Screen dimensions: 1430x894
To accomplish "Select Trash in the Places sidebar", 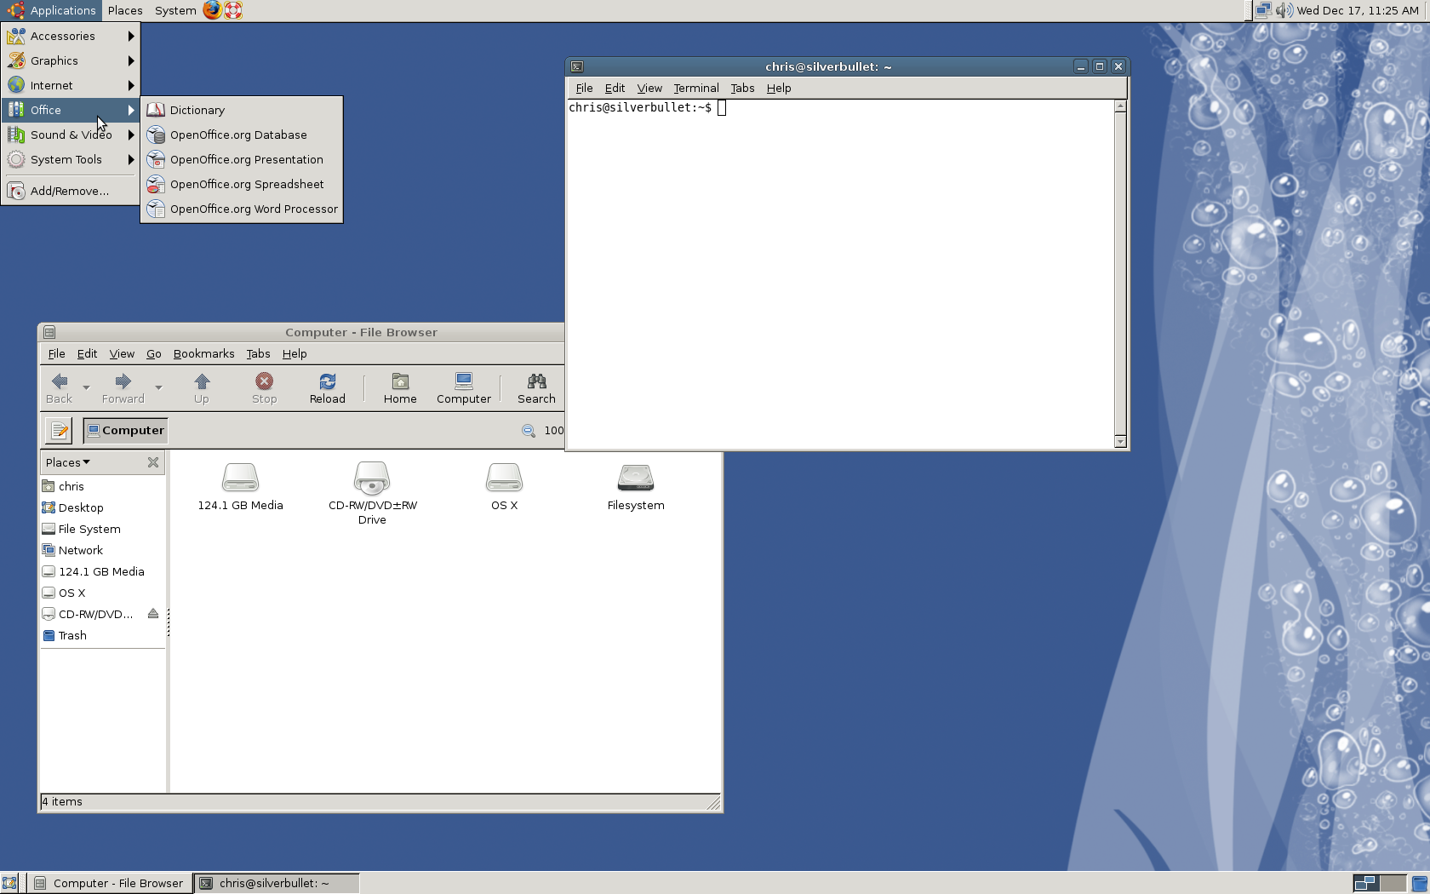I will (102, 635).
